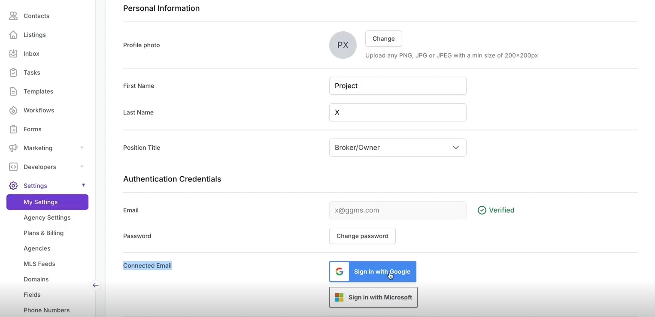Open Listings via the house icon
The height and width of the screenshot is (317, 655).
pos(13,35)
